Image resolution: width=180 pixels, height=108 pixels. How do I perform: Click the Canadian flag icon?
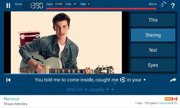pyautogui.click(x=175, y=99)
